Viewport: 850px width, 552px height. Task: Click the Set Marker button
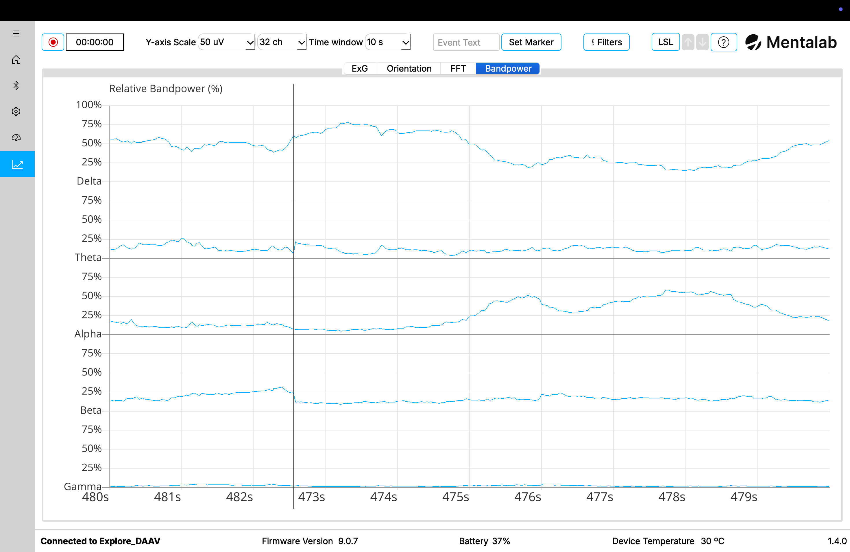(x=531, y=42)
